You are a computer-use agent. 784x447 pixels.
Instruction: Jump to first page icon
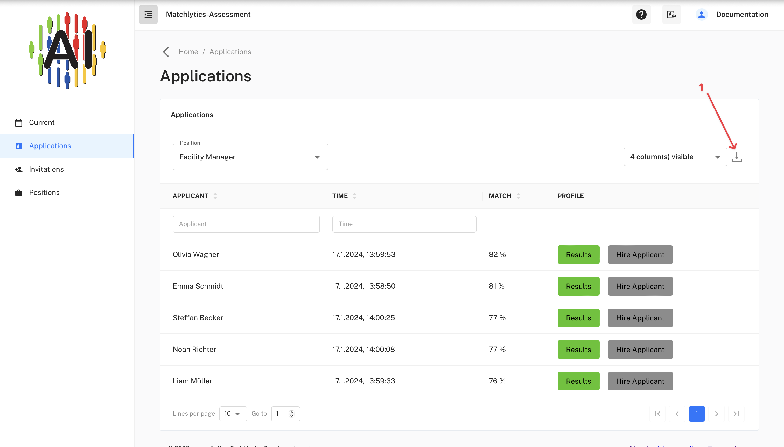click(657, 414)
